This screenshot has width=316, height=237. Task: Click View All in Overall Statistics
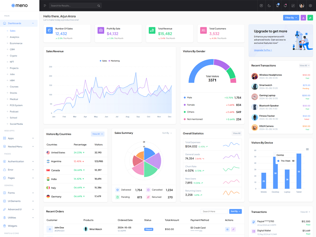[236, 134]
